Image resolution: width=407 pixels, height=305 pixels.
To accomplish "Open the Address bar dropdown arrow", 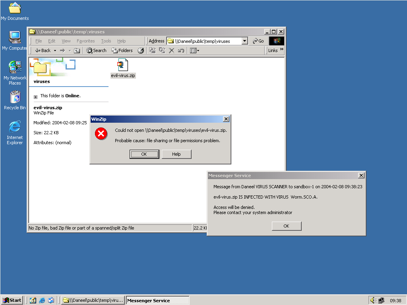I will [244, 41].
